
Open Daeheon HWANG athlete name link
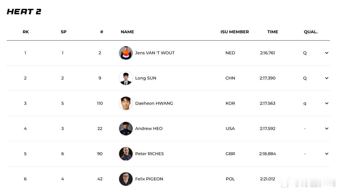point(154,103)
